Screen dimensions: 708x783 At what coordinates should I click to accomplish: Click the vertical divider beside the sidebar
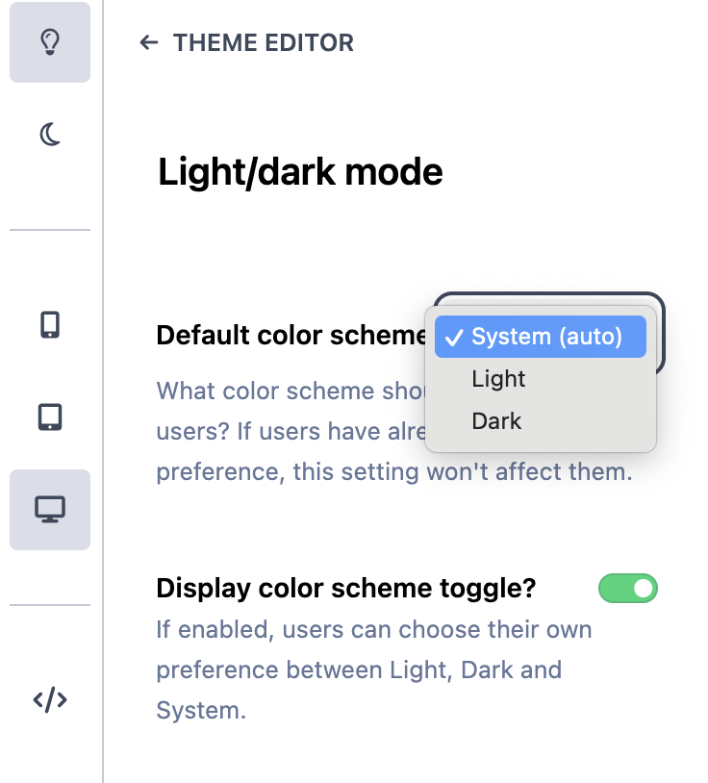tap(103, 391)
